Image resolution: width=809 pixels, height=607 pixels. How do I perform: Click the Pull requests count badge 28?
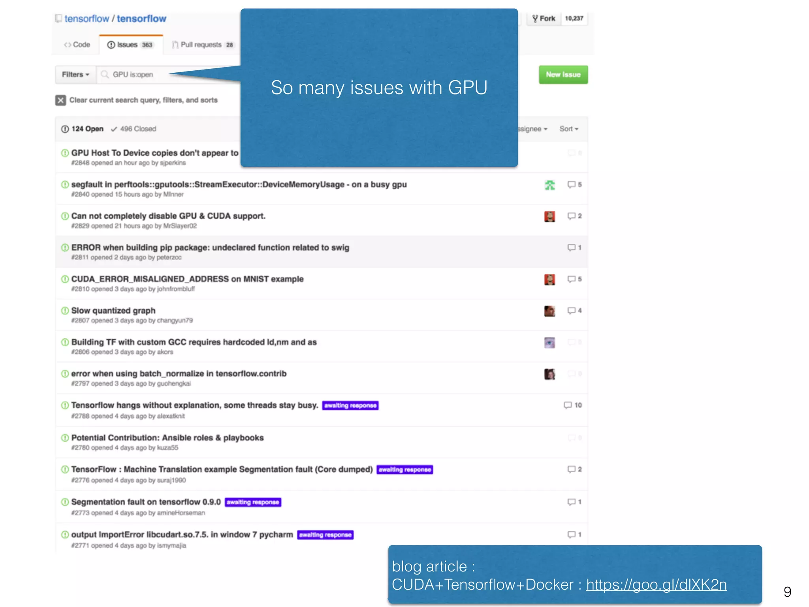pyautogui.click(x=230, y=45)
